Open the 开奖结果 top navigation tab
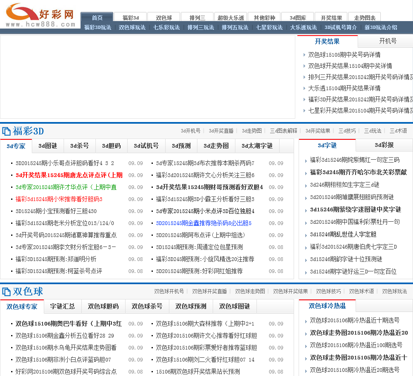This screenshot has width=413, height=376. [331, 17]
